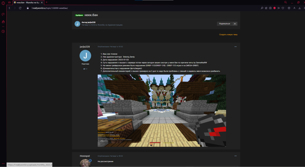Screen dimensions: 305x167
Task: Go back to previous page
Action: tap(9, 8)
